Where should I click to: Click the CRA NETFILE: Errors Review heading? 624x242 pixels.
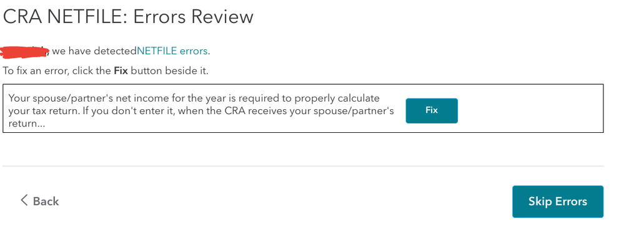click(x=128, y=17)
